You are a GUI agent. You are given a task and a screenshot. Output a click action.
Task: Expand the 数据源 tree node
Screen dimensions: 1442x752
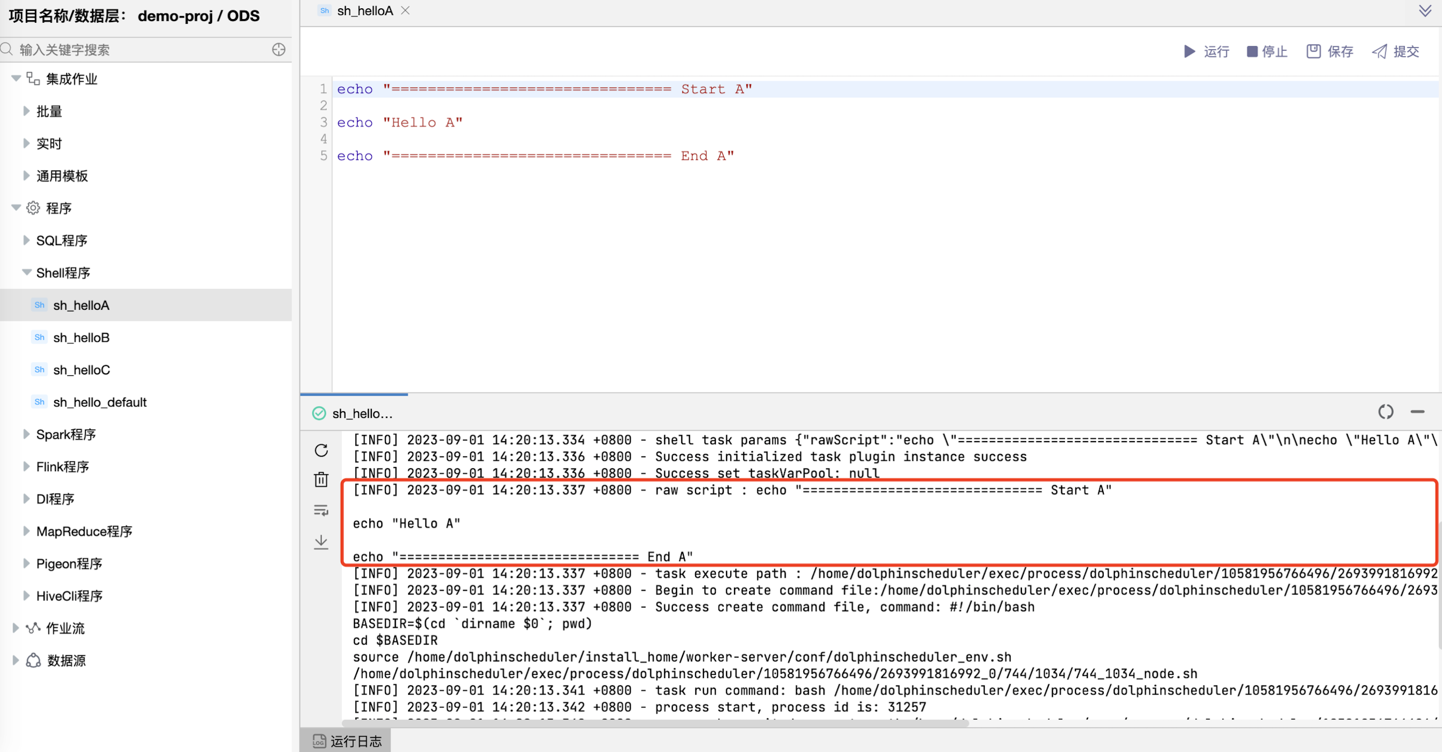[14, 660]
